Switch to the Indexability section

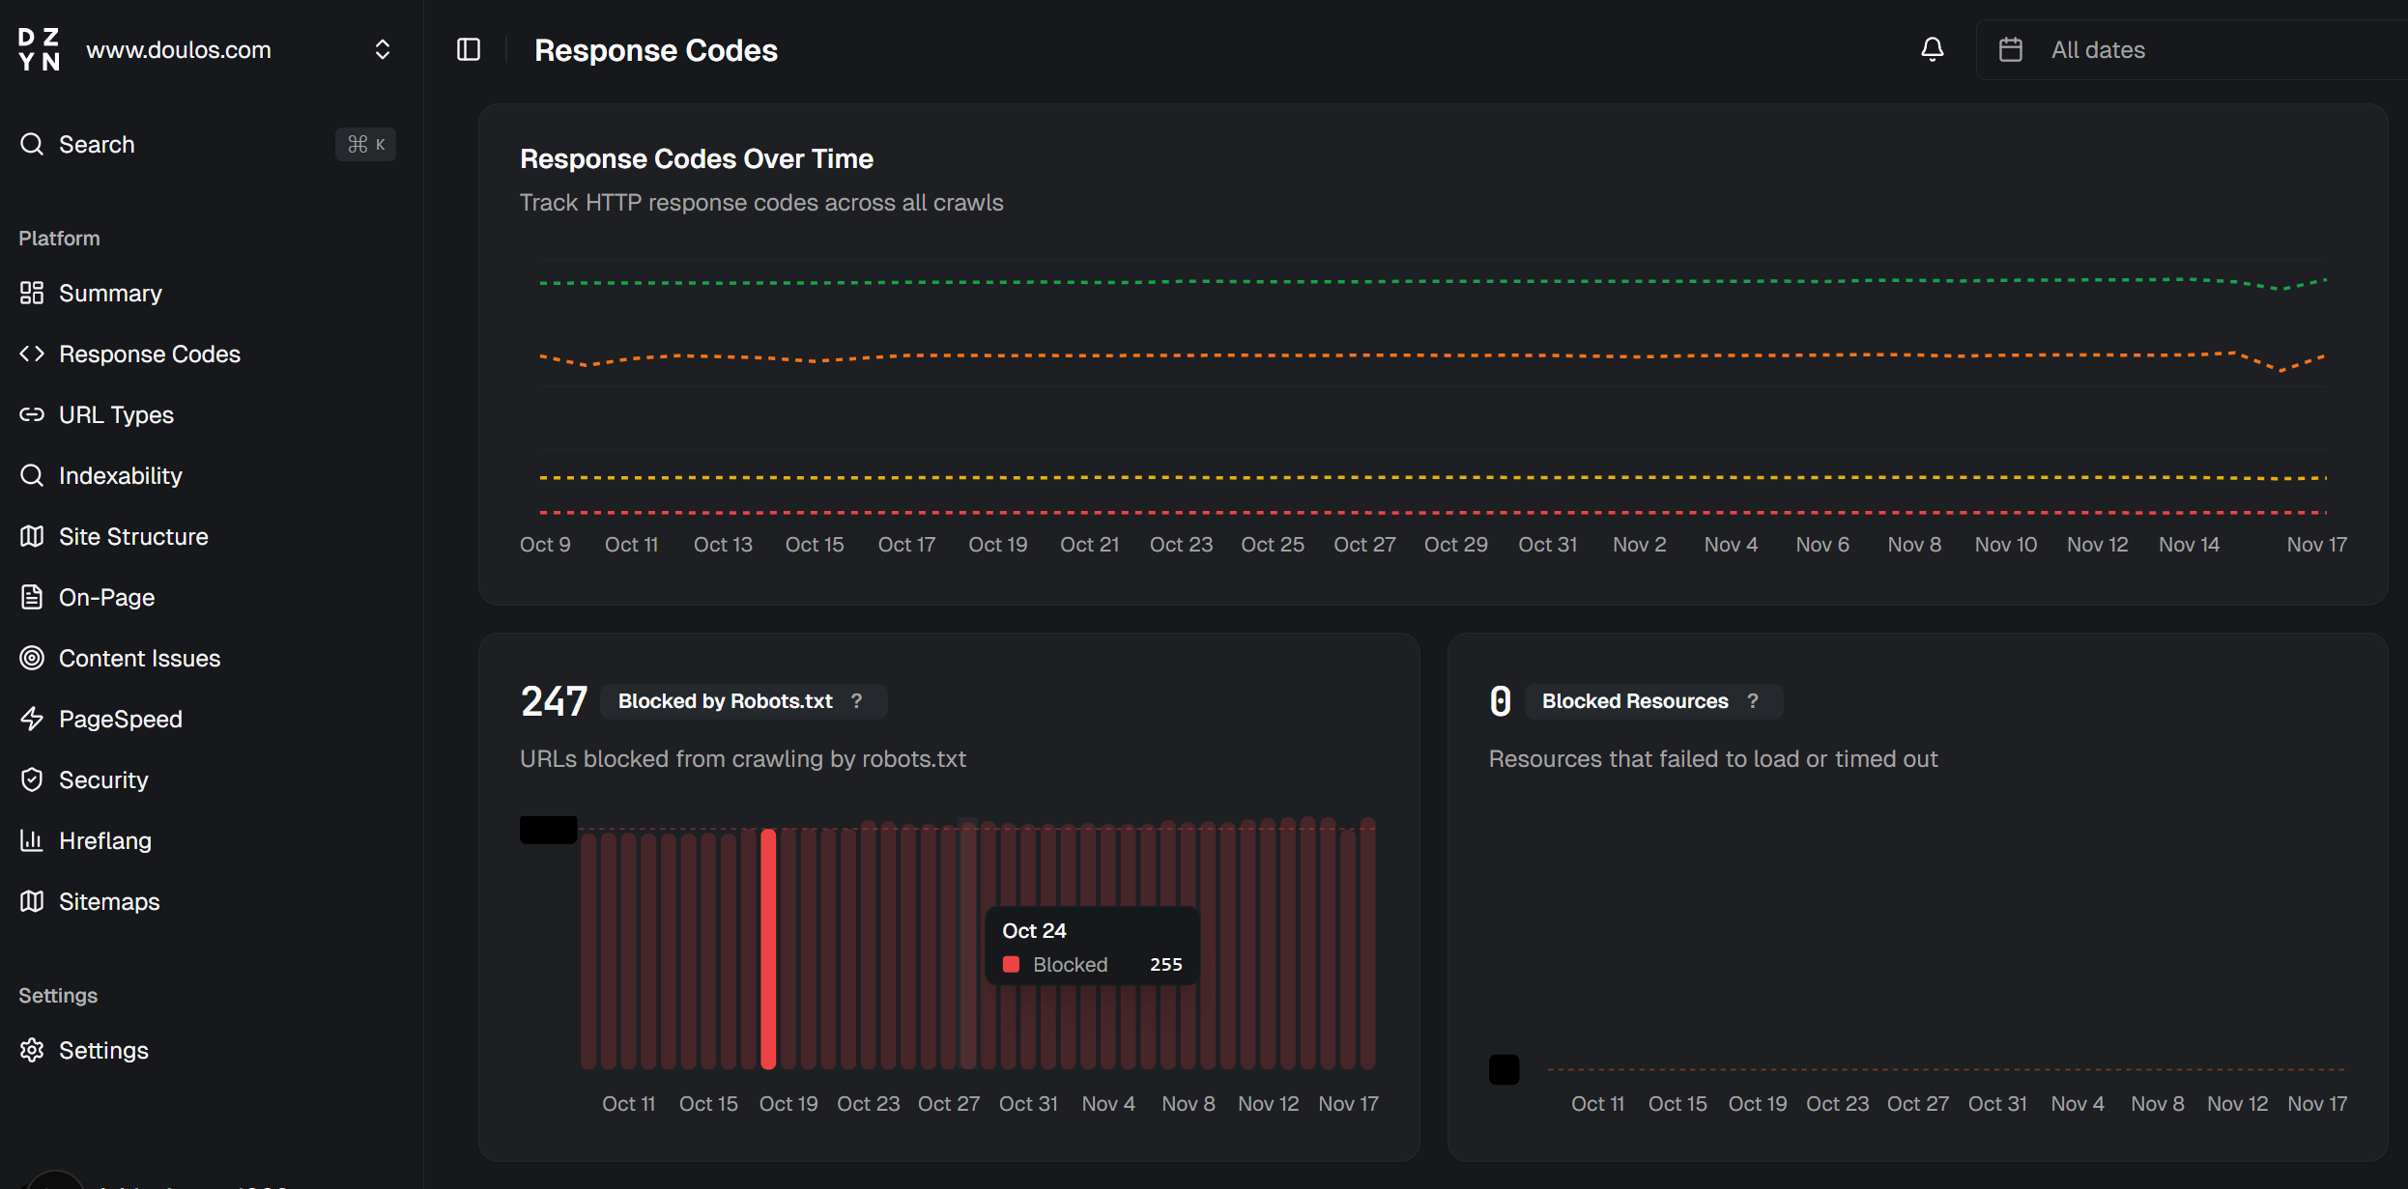pyautogui.click(x=32, y=475)
